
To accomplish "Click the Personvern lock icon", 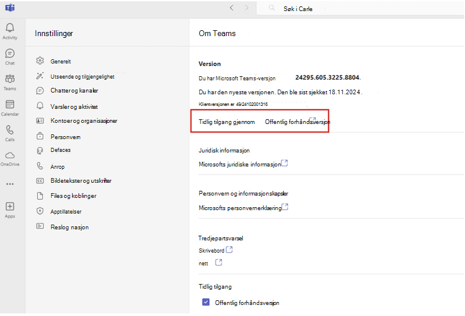I will 40,136.
